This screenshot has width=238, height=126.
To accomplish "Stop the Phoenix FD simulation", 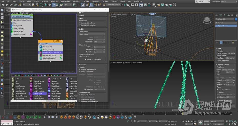I will 53,117.
